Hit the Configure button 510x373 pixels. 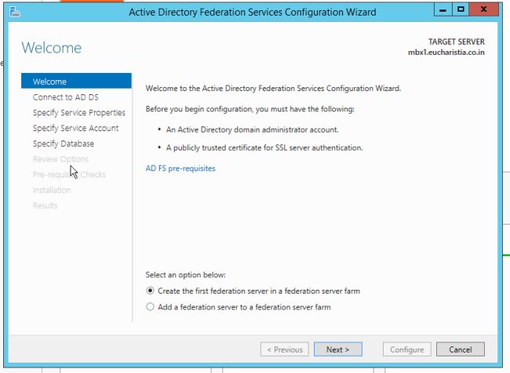tap(406, 349)
